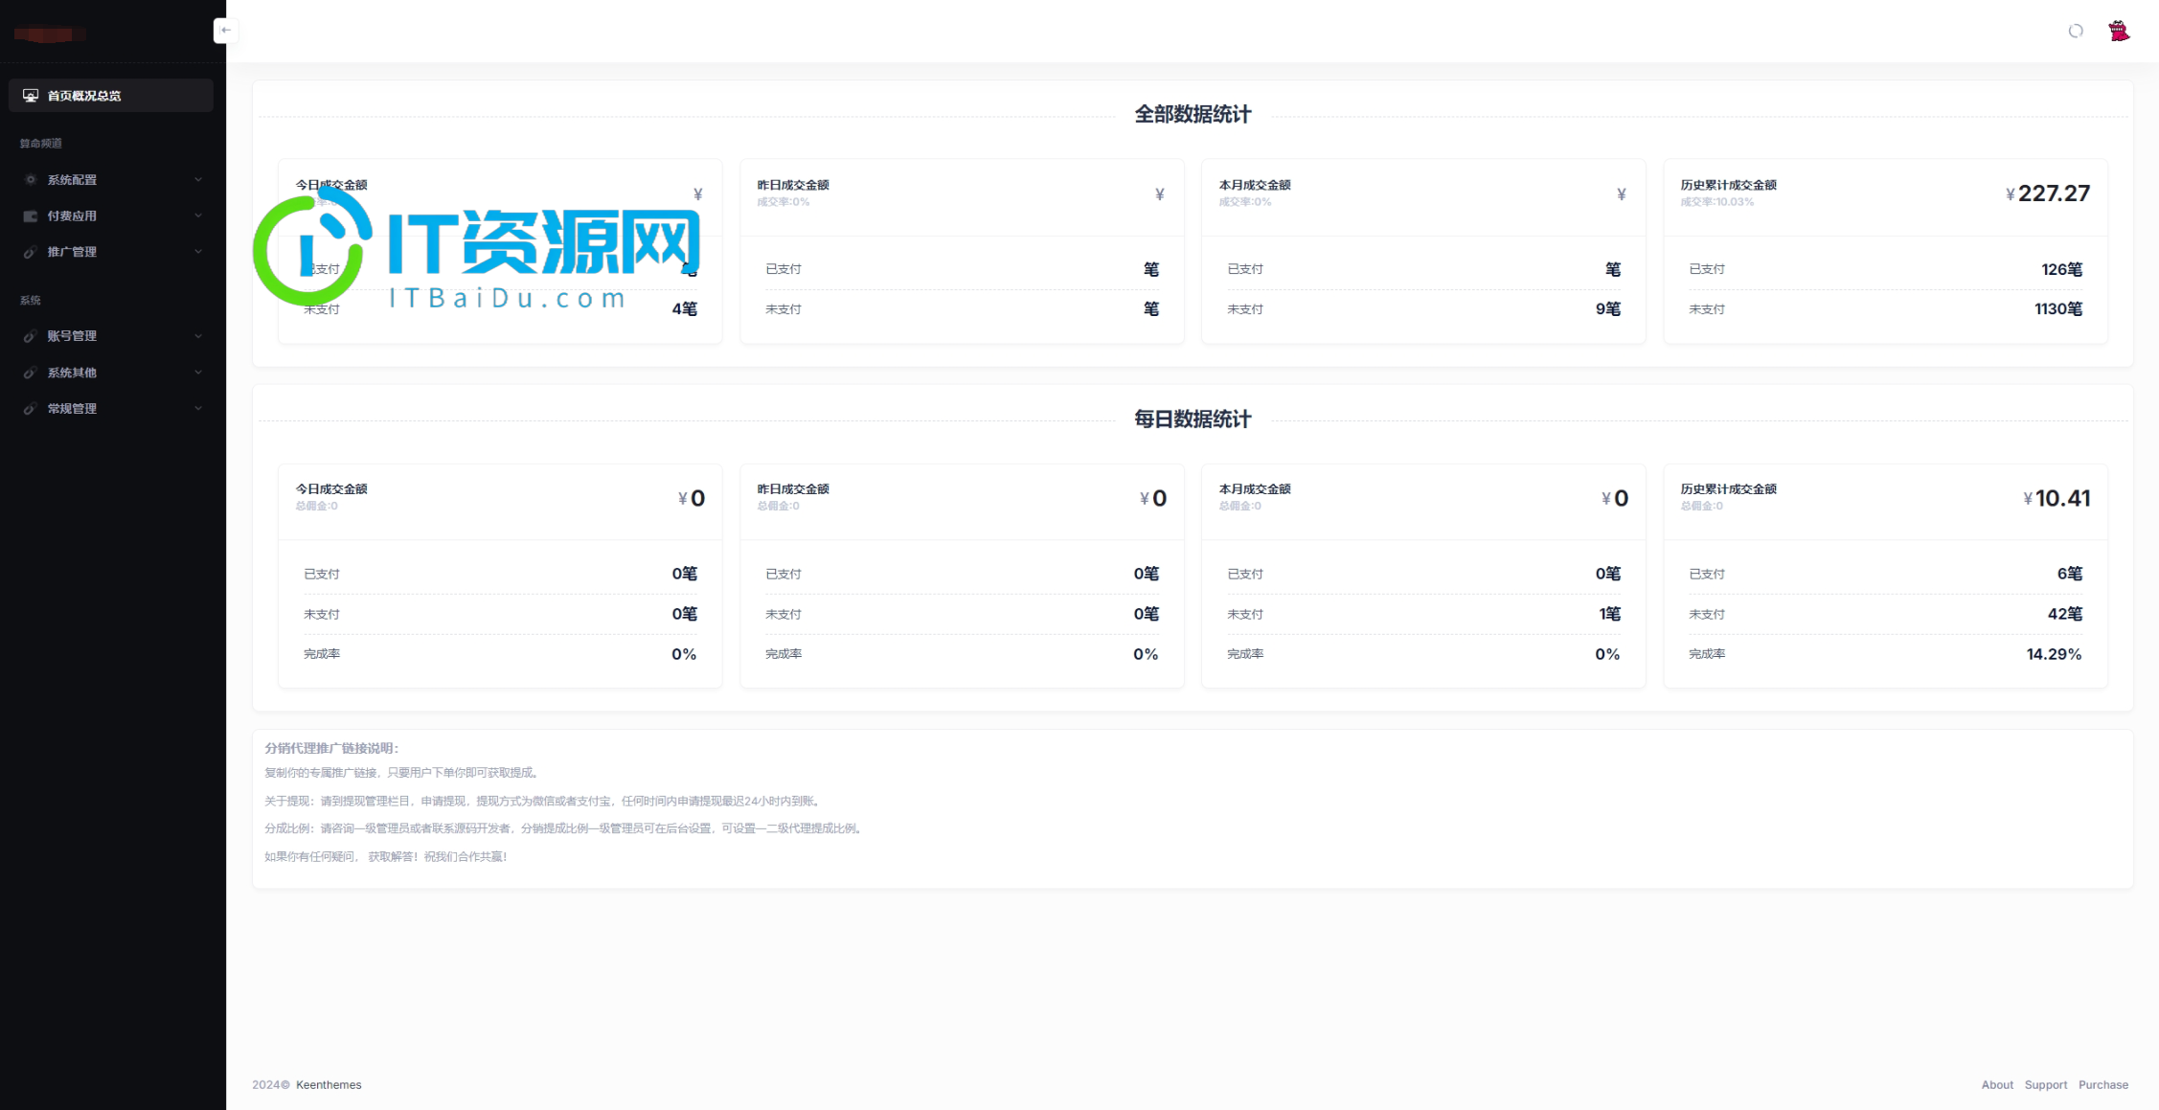
Task: Click 账号管理 sidebar icon
Action: click(x=32, y=335)
